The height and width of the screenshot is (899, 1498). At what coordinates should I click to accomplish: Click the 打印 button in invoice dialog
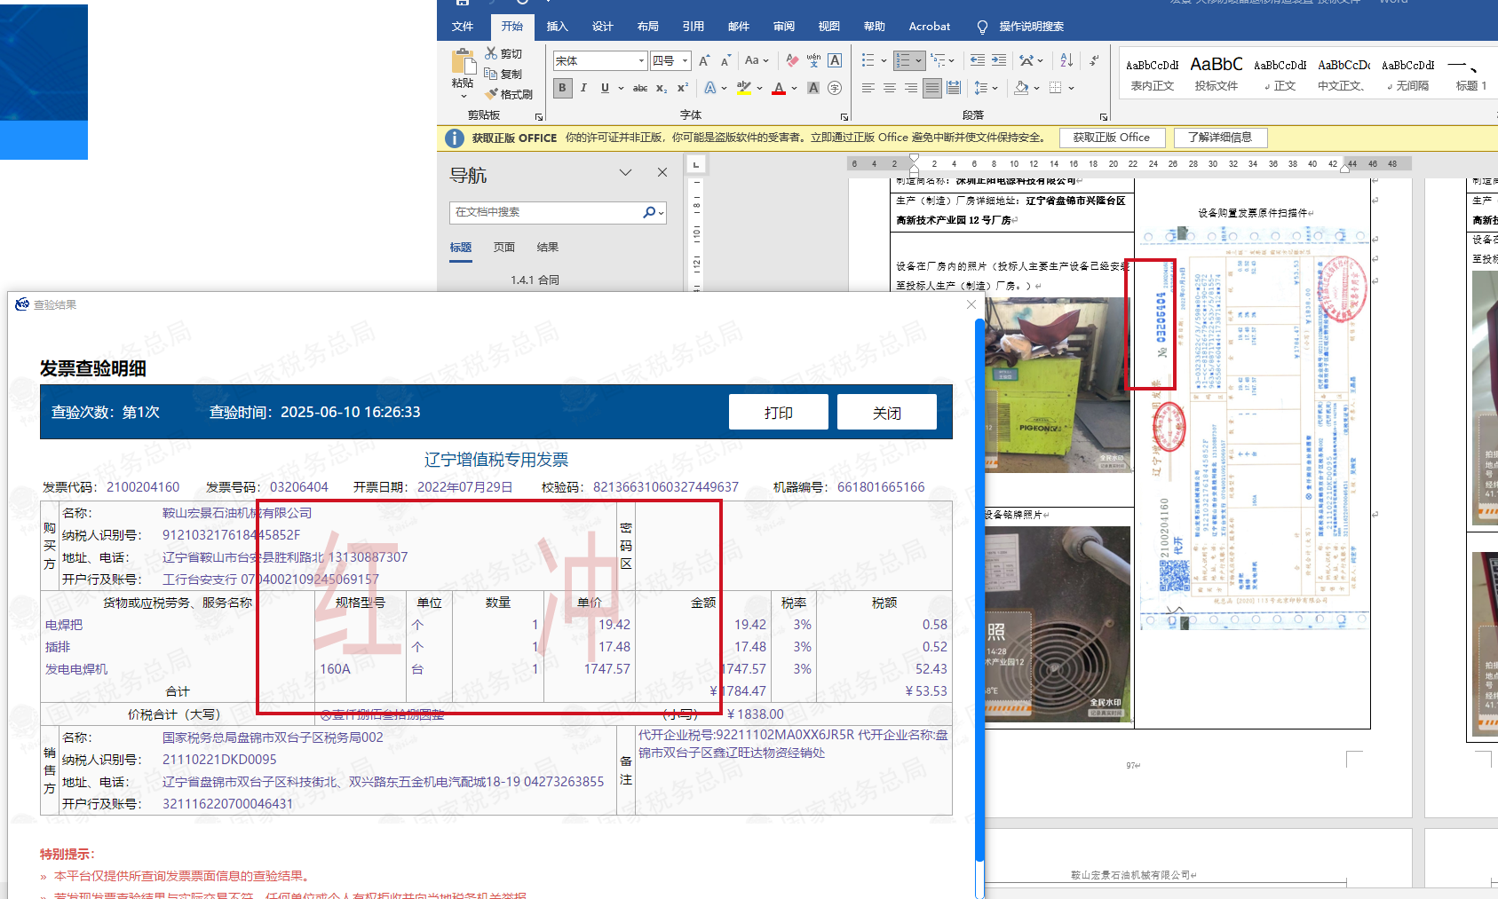[778, 413]
